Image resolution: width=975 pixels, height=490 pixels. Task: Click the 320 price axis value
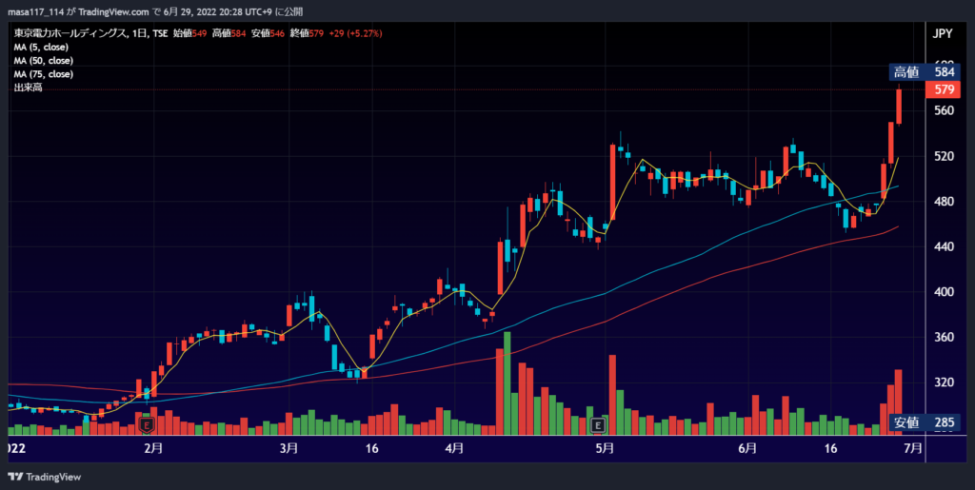[x=944, y=382]
